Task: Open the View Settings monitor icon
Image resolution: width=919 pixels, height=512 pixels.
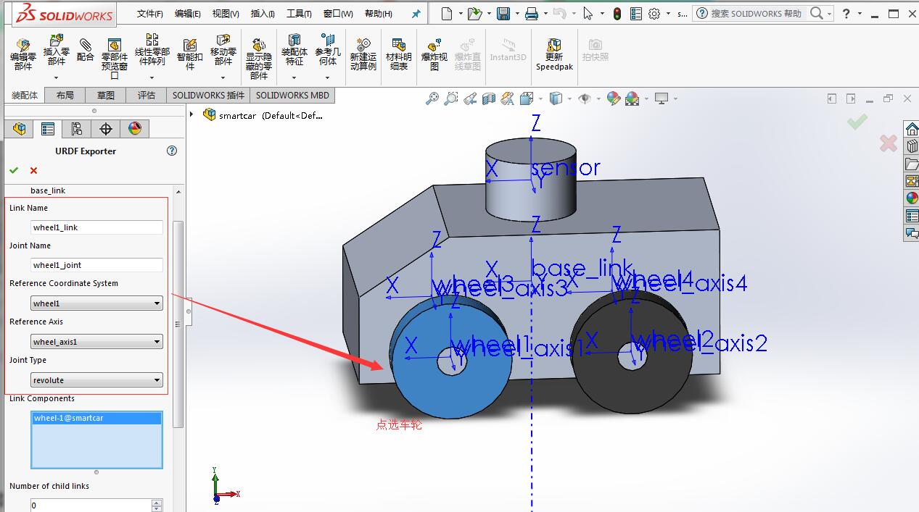Action: [x=662, y=98]
